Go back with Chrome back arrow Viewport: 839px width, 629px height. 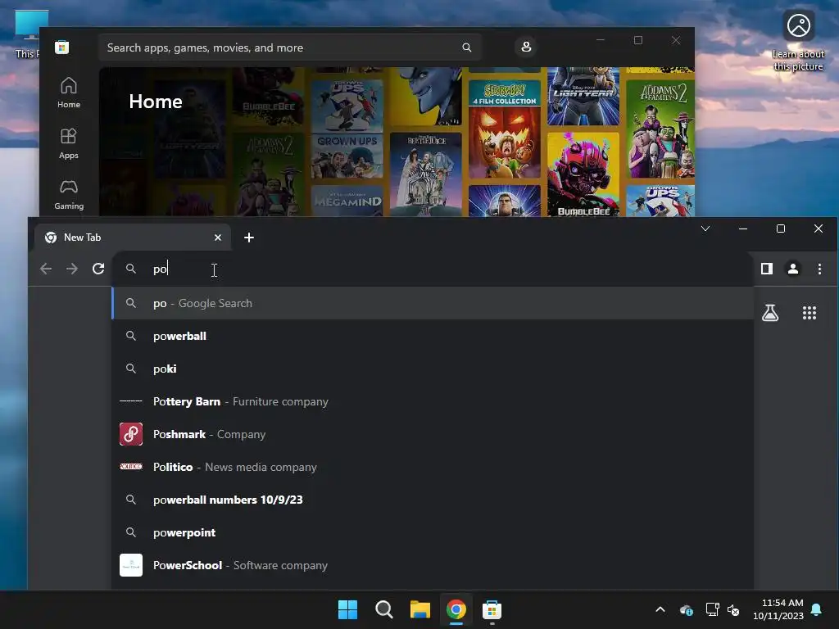(x=46, y=269)
